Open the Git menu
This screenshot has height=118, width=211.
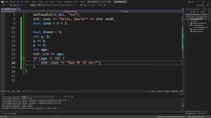tap(22, 2)
